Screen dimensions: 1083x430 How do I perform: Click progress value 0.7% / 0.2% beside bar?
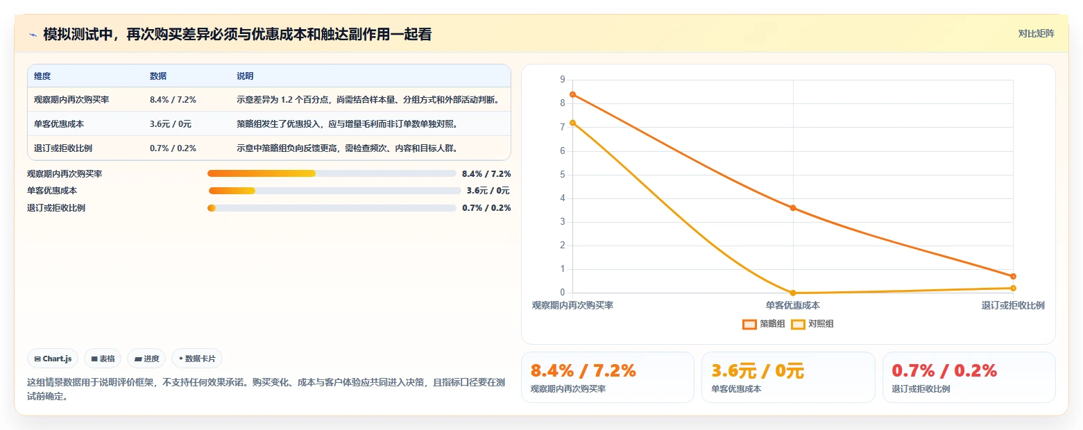(486, 208)
